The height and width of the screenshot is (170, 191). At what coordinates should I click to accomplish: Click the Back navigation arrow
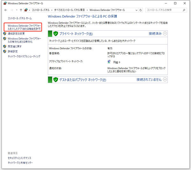(6, 10)
